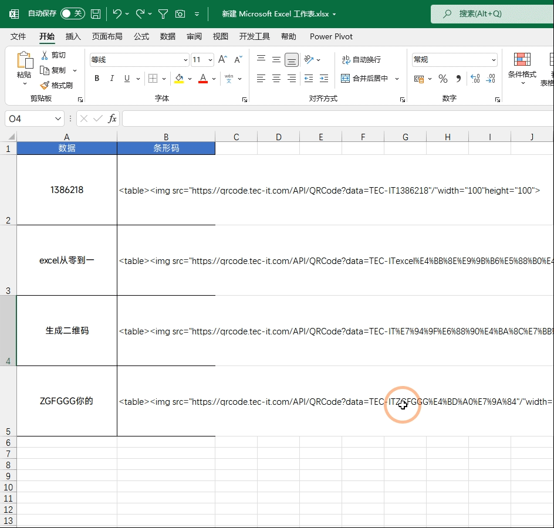Switch to the Formulas (公式) tab
Screen dimensions: 554x528
coord(141,36)
